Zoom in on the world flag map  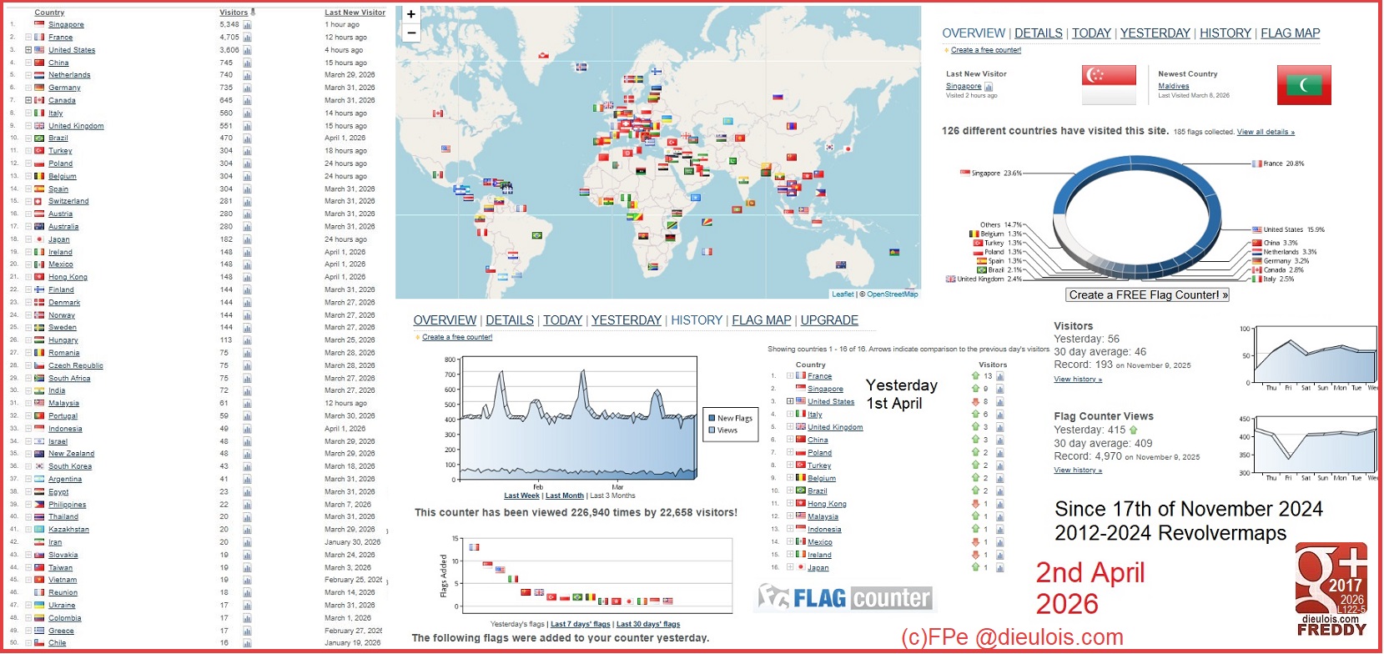pyautogui.click(x=411, y=14)
